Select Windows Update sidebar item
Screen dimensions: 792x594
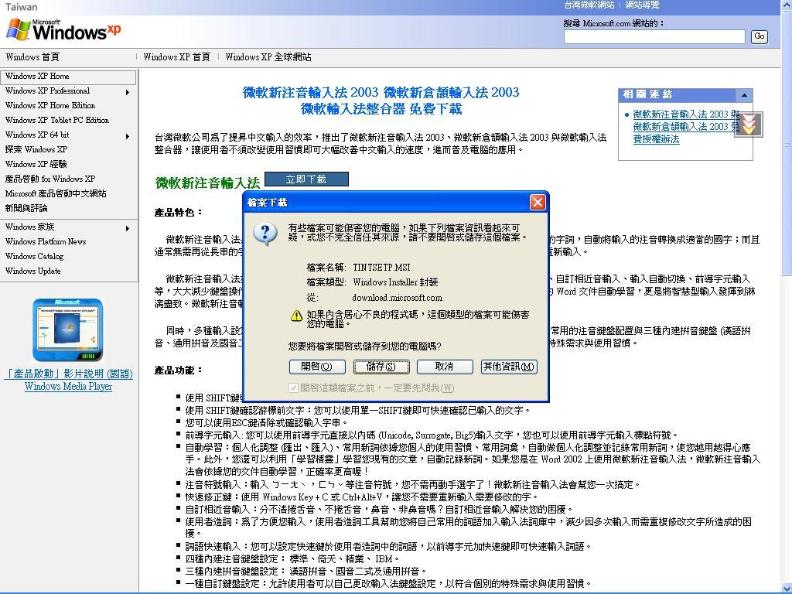coord(32,271)
